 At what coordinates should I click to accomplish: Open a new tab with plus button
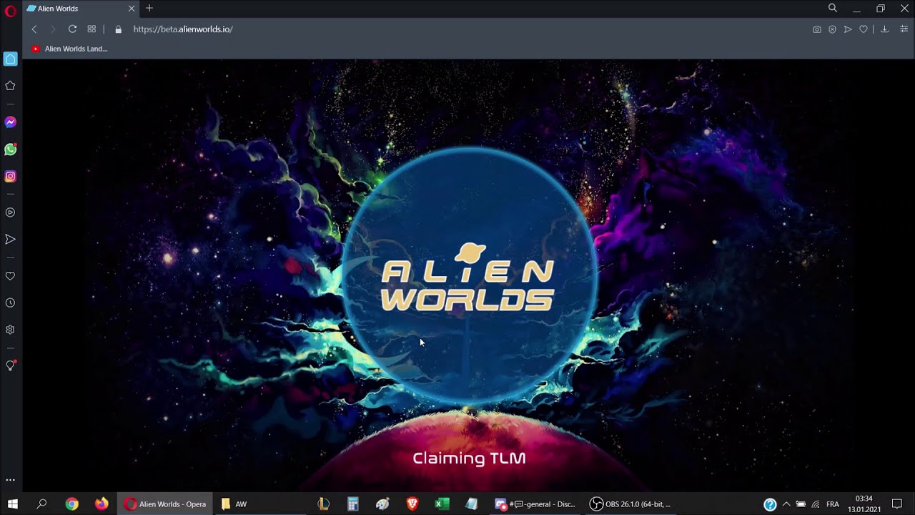click(149, 9)
